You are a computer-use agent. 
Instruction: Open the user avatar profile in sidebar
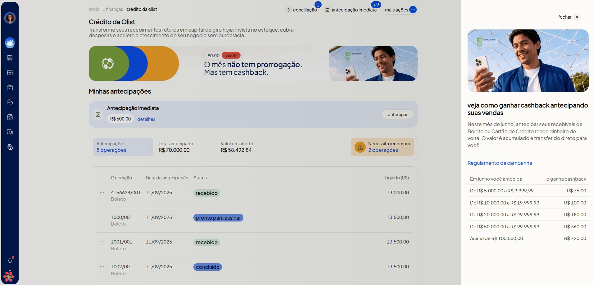click(10, 18)
